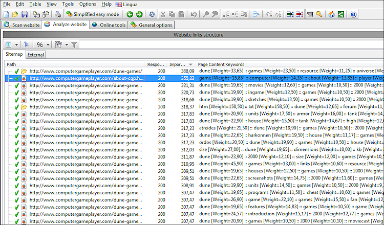Open dropdown next to grid columns icon
Image resolution: width=384 pixels, height=225 pixels.
[x=16, y=45]
